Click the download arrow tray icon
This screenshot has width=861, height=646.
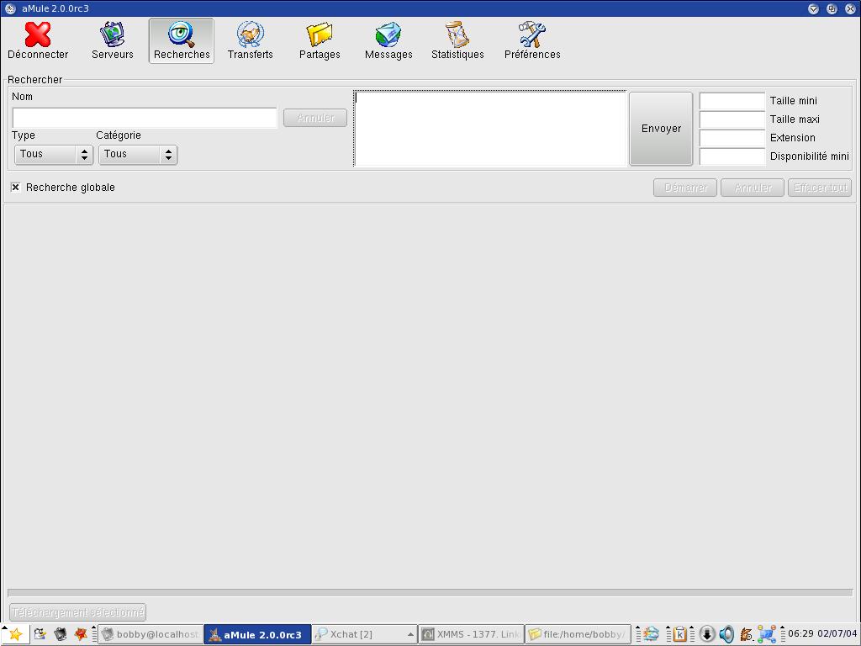706,634
